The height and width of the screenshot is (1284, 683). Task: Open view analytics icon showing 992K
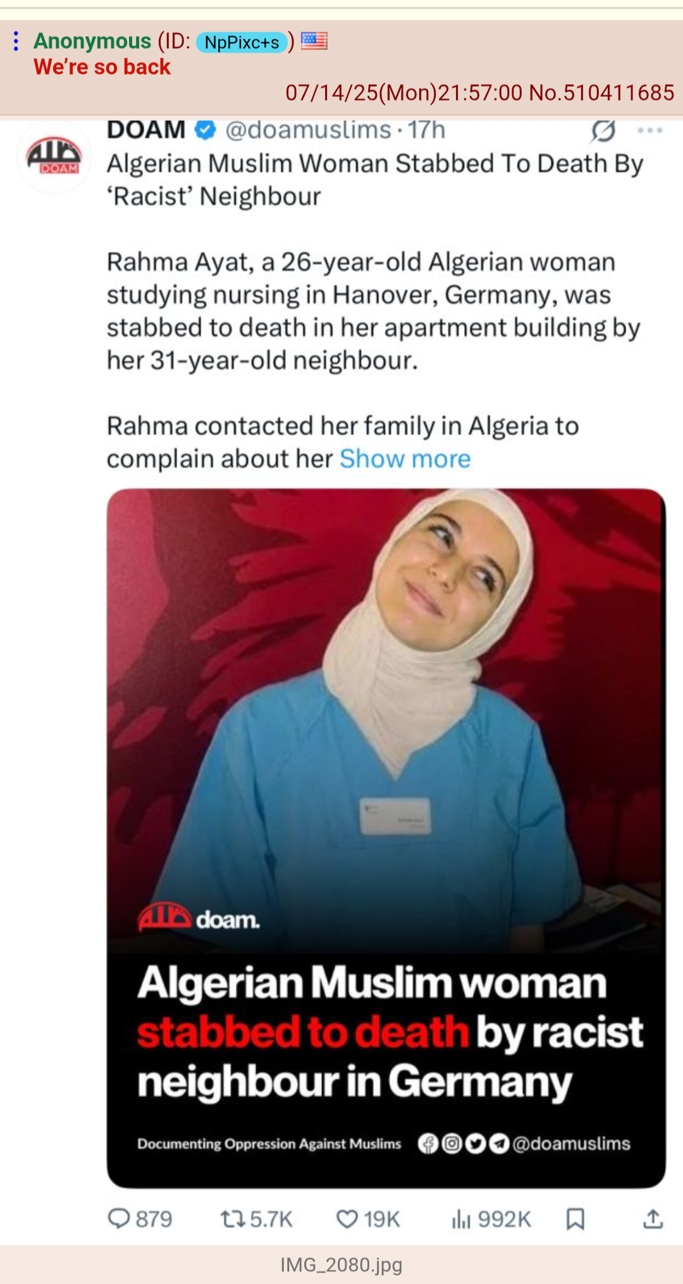[462, 1219]
